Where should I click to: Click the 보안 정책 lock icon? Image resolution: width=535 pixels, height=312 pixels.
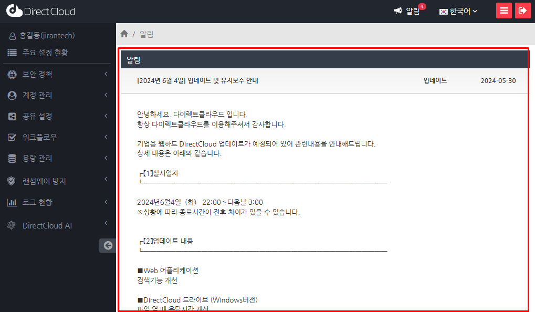[12, 75]
